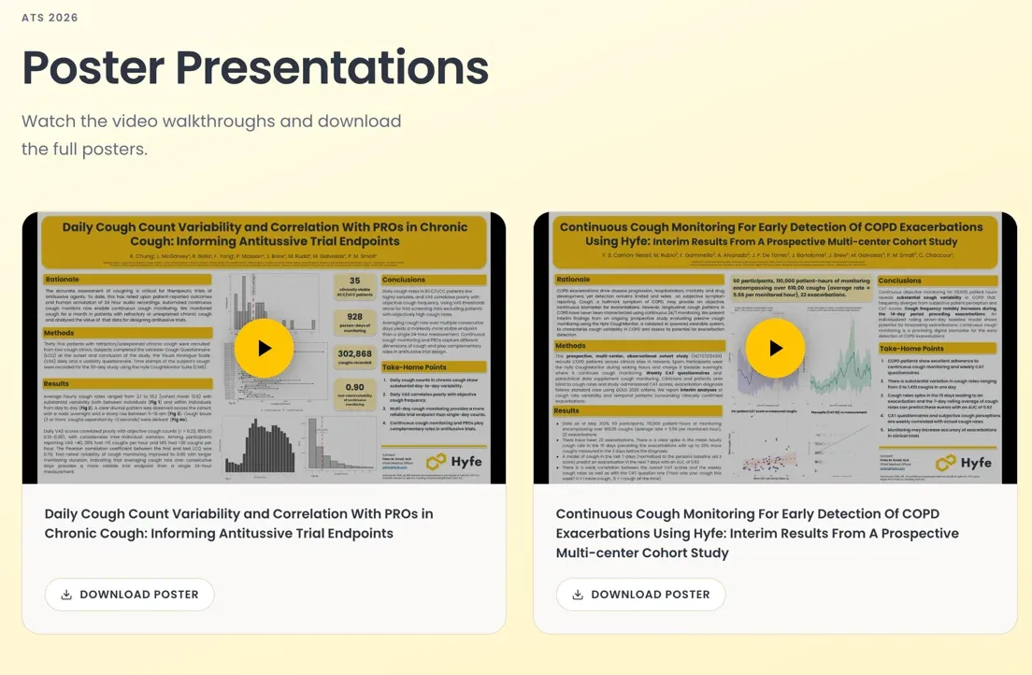Click the histogram chart in left poster
This screenshot has width=1032, height=675.
261,447
